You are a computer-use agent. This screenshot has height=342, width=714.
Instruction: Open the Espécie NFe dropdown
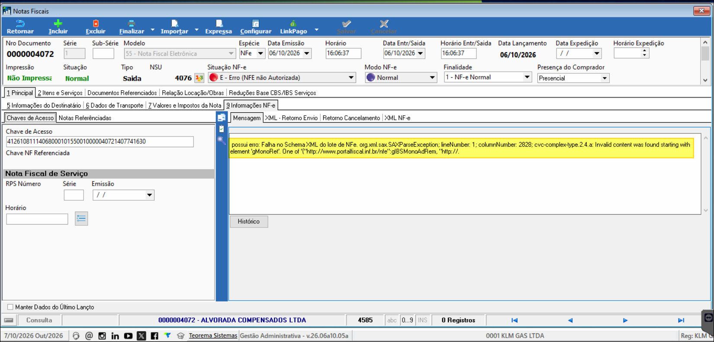(x=261, y=54)
